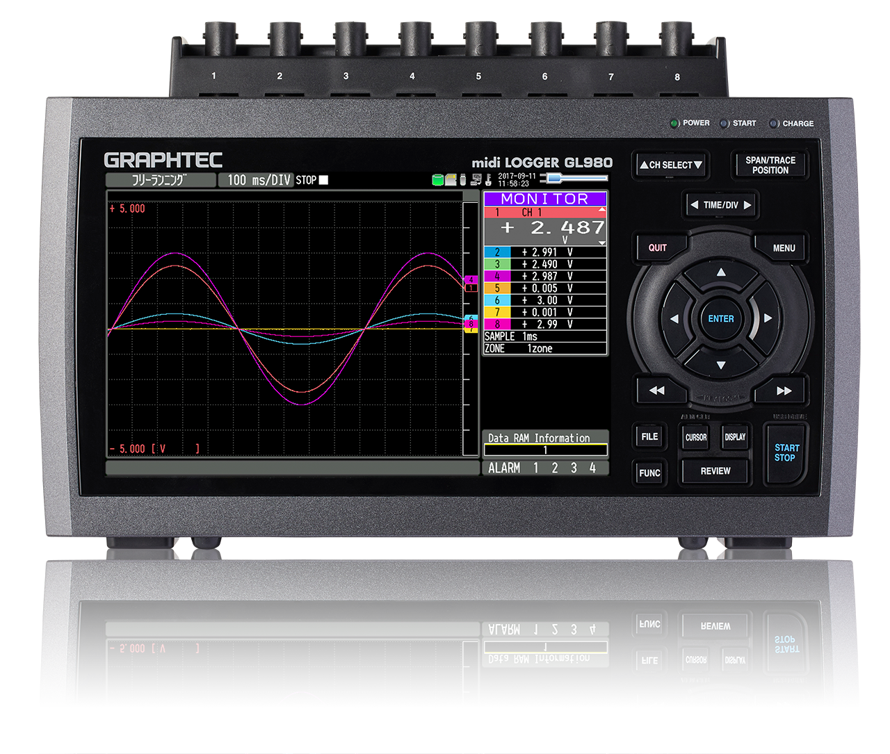Click the USB memory stick icon
Screen dimensions: 890x754
[x=462, y=179]
